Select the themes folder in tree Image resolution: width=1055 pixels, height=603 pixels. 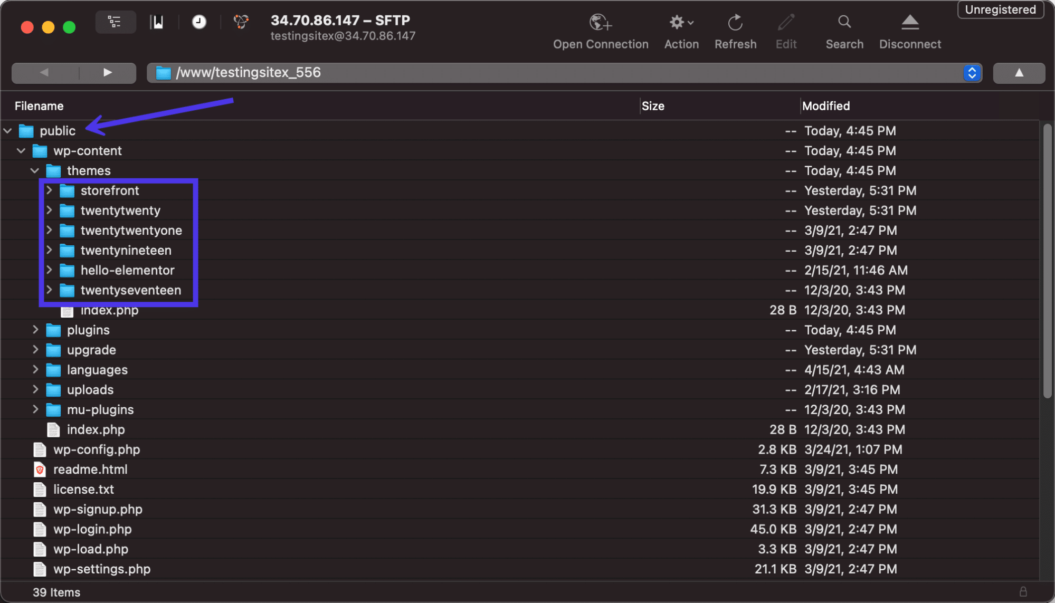click(89, 169)
